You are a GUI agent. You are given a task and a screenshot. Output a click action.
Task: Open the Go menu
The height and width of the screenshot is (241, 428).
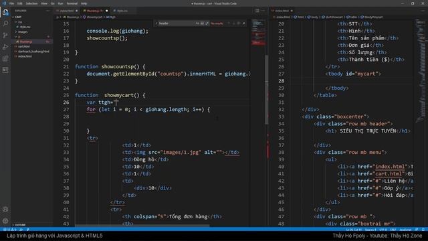coord(53,3)
